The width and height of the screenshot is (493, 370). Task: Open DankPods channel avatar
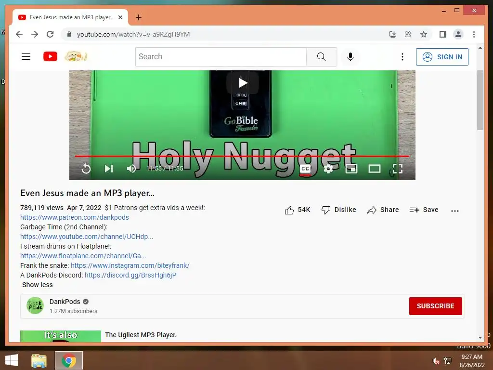pos(35,305)
